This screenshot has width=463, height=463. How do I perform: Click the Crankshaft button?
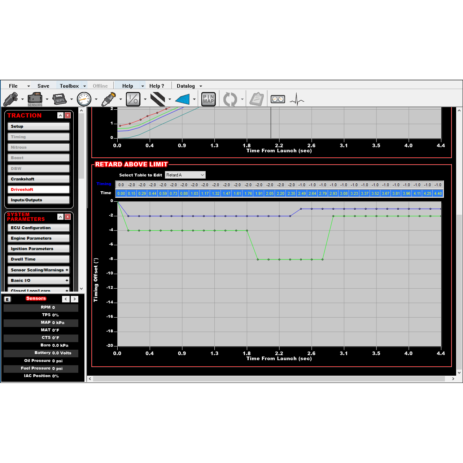pos(38,179)
